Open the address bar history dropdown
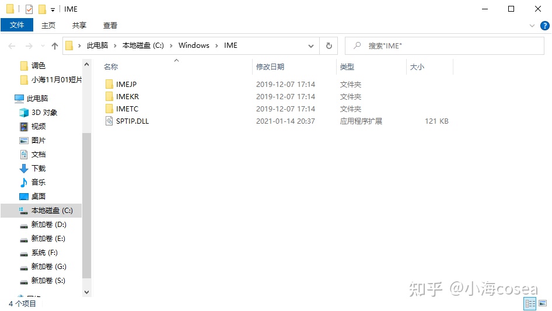552x311 pixels. [311, 46]
